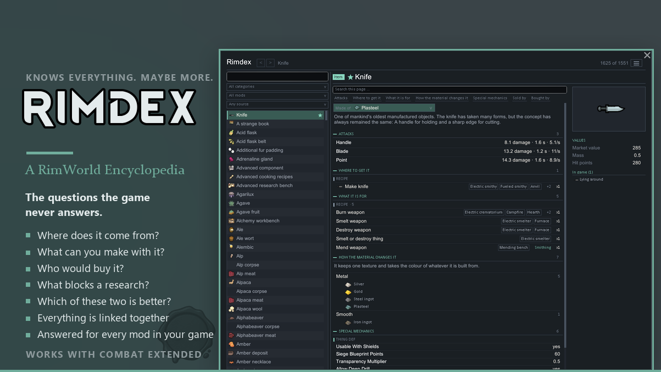Viewport: 661px width, 372px height.
Task: Jump to the Attacks tab
Action: click(341, 98)
